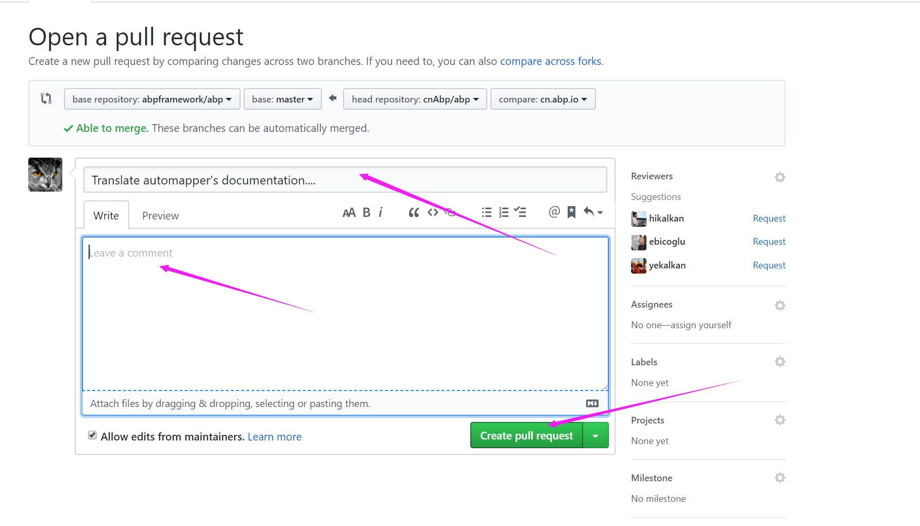Apply italic formatting in comment toolbar
The image size is (920, 526).
point(380,212)
